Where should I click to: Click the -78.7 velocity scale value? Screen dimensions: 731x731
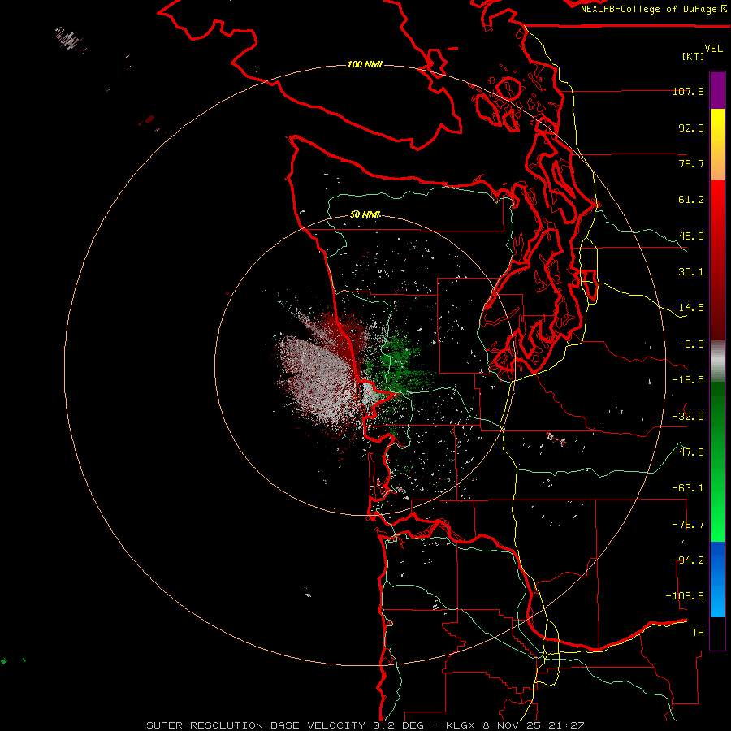coord(688,525)
